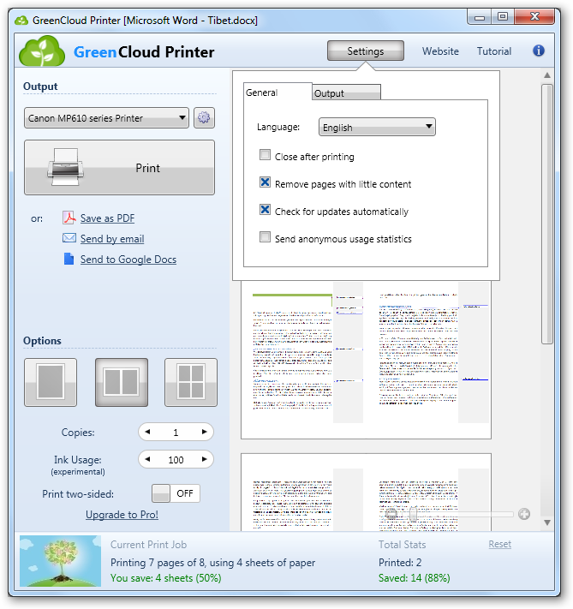Click the ink usage value 100
Image resolution: width=573 pixels, height=609 pixels.
(176, 460)
